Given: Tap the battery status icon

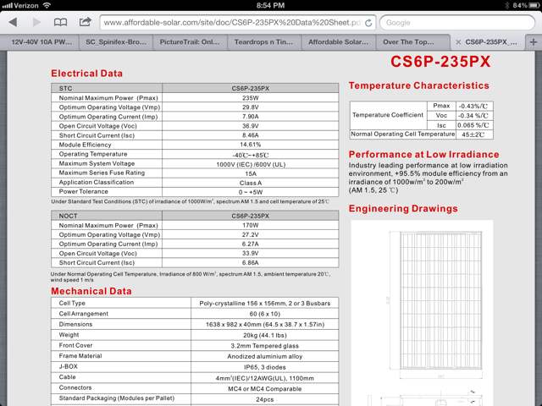Looking at the screenshot, I should (x=534, y=5).
